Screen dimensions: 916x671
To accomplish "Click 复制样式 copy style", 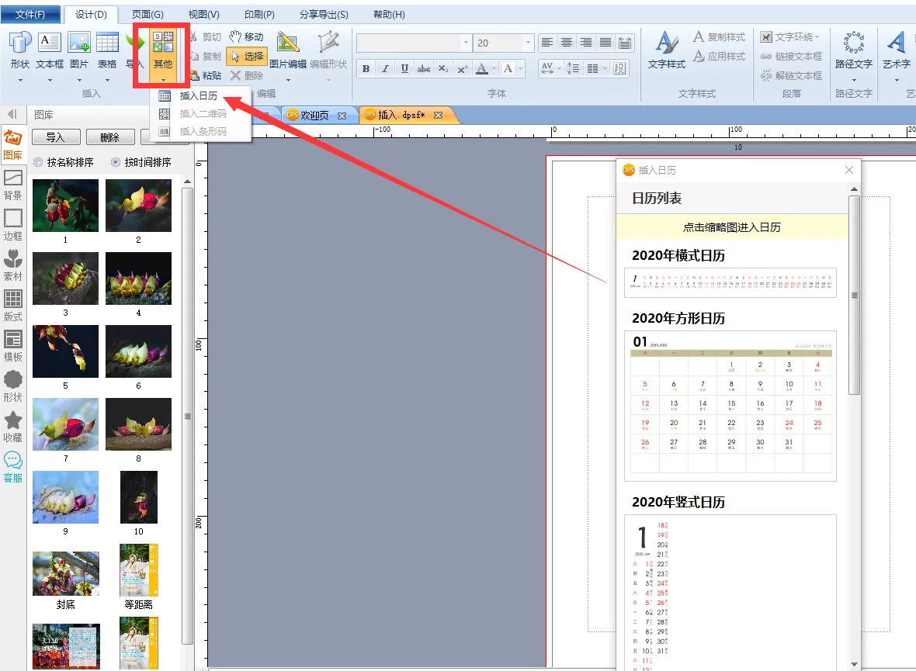I will click(x=719, y=36).
